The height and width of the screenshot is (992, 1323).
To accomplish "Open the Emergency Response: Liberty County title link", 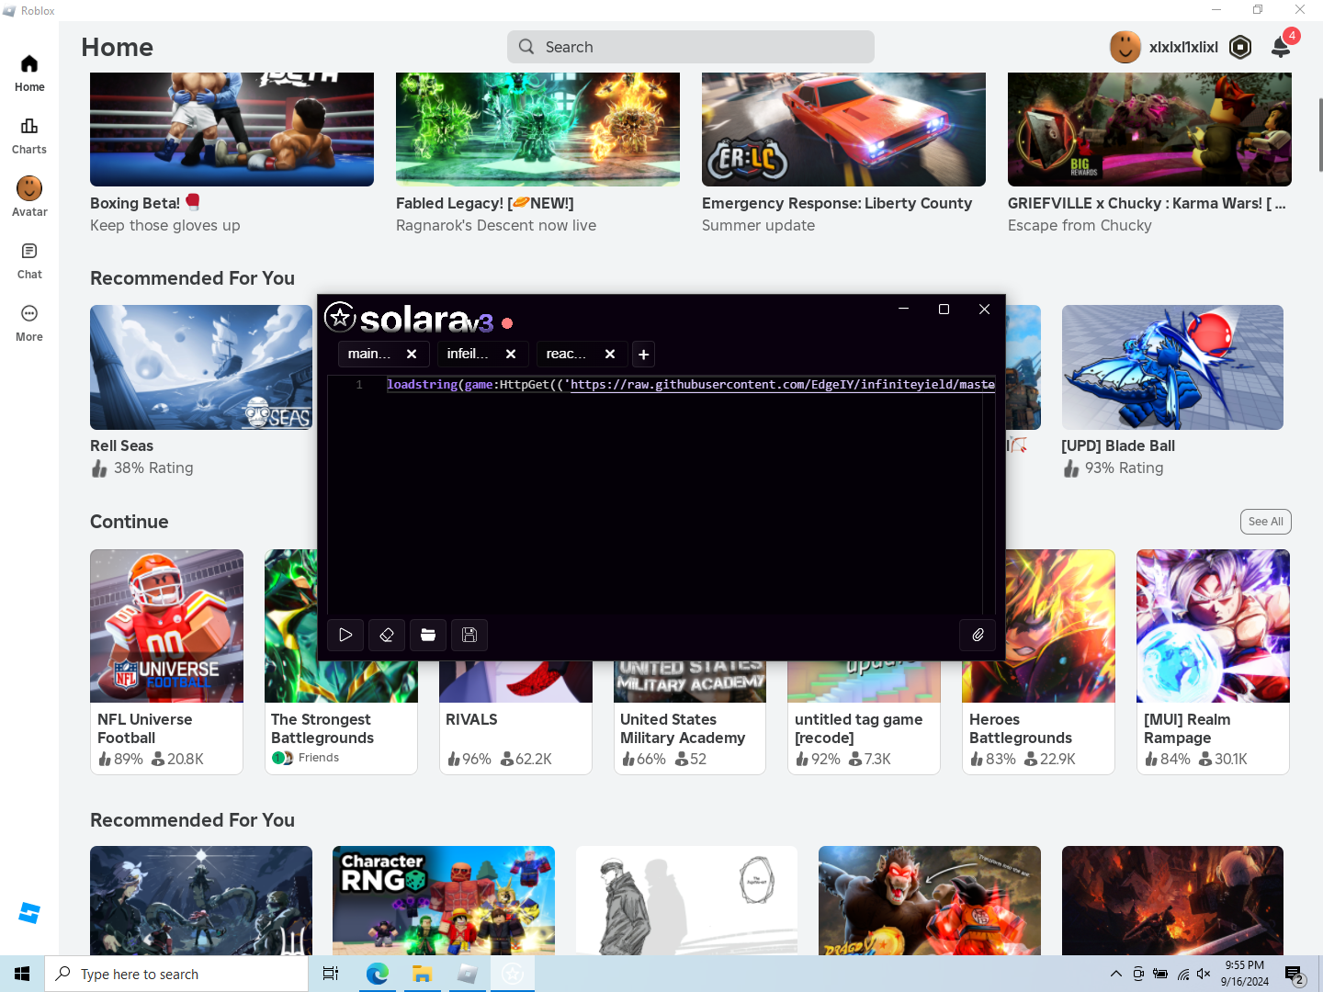I will click(x=837, y=203).
